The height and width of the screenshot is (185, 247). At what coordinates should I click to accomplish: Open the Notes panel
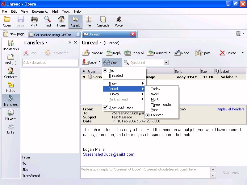10,87
